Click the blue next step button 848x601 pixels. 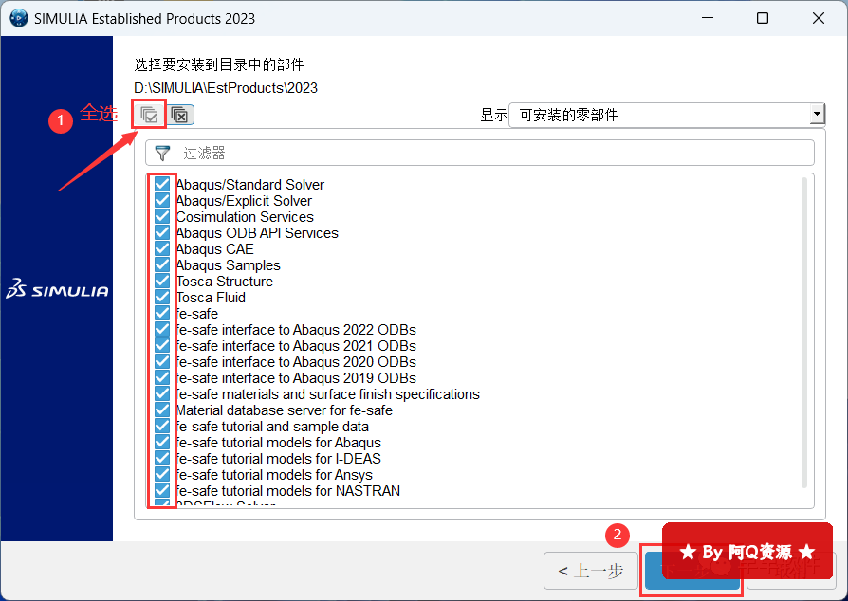tap(691, 571)
